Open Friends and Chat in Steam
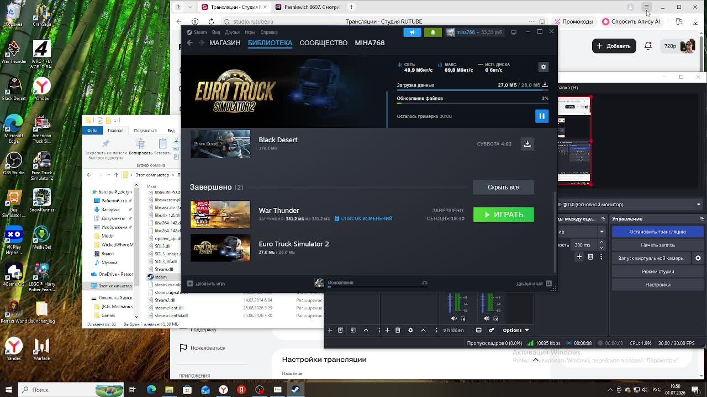The width and height of the screenshot is (707, 397). click(534, 283)
